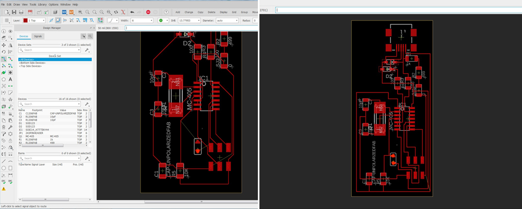
Task: Click the Save icon in the toolbar
Action: pyautogui.click(x=14, y=11)
